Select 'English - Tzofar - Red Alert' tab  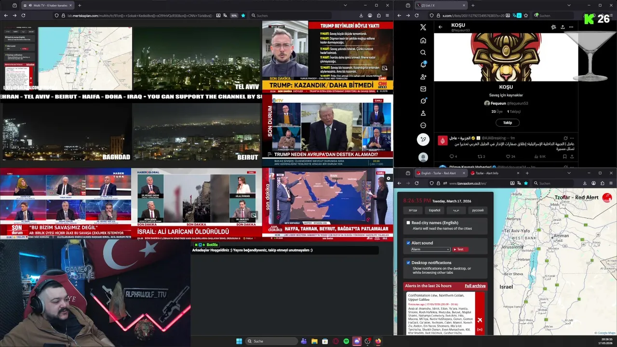tap(441, 173)
